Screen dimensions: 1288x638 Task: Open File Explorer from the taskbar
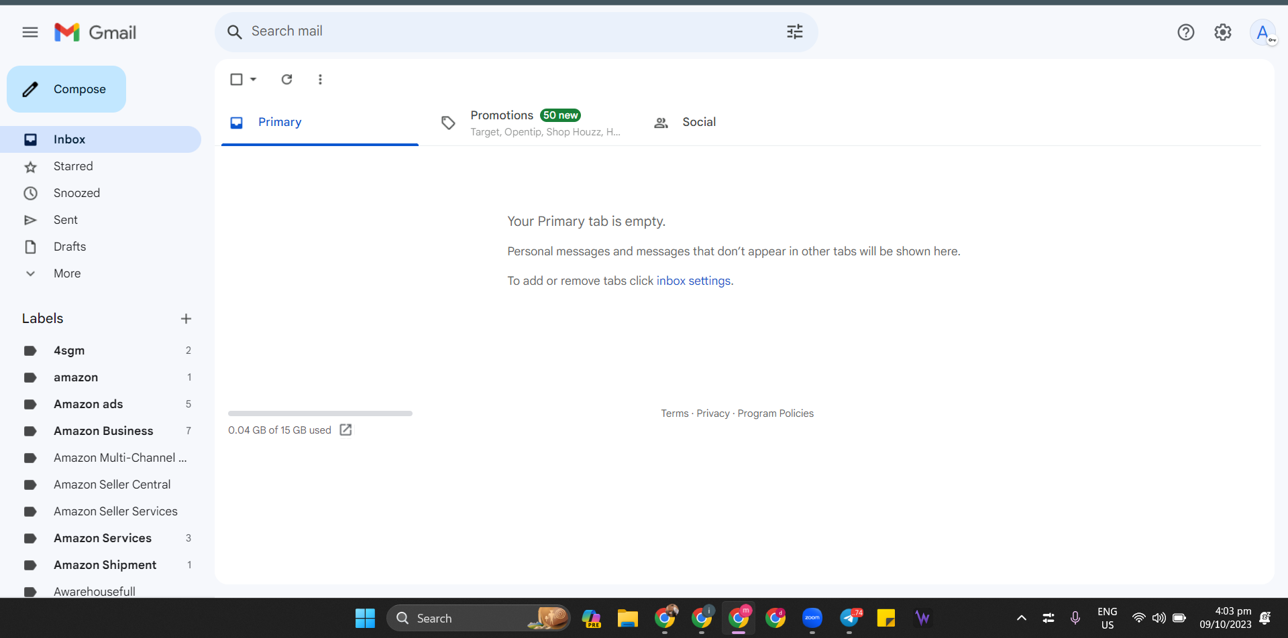pyautogui.click(x=628, y=618)
